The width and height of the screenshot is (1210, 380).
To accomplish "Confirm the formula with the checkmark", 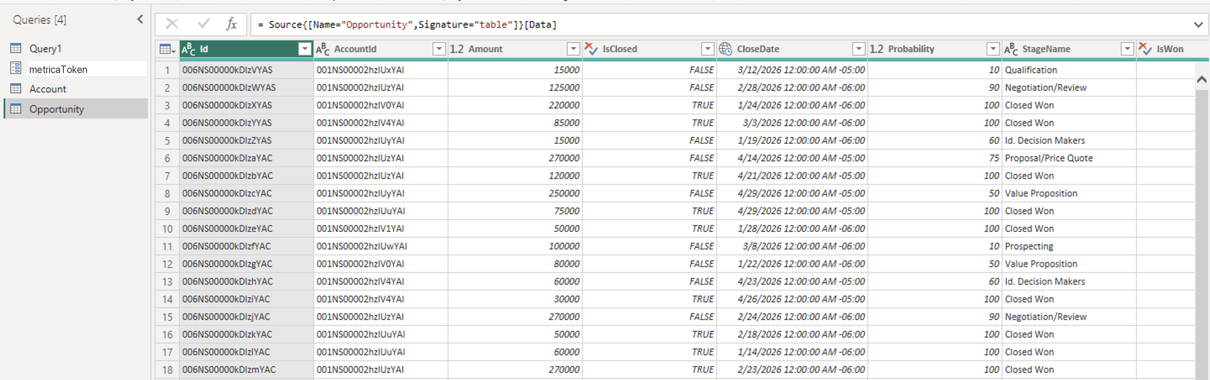I will click(x=203, y=24).
